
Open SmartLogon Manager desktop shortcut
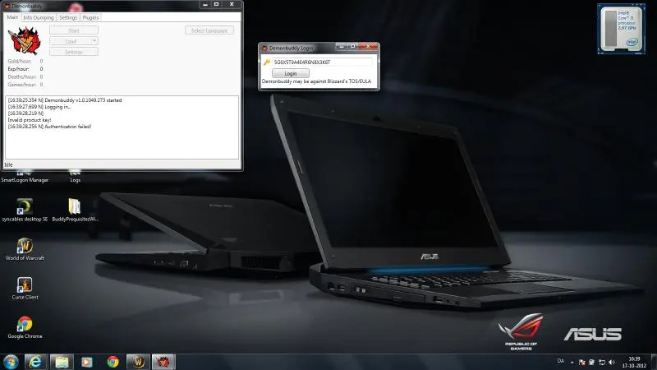click(x=25, y=177)
